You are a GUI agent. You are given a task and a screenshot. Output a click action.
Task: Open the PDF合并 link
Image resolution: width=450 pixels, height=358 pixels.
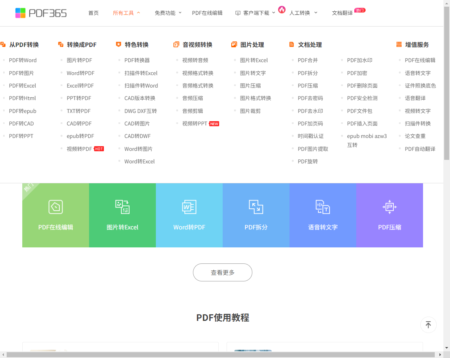(308, 60)
